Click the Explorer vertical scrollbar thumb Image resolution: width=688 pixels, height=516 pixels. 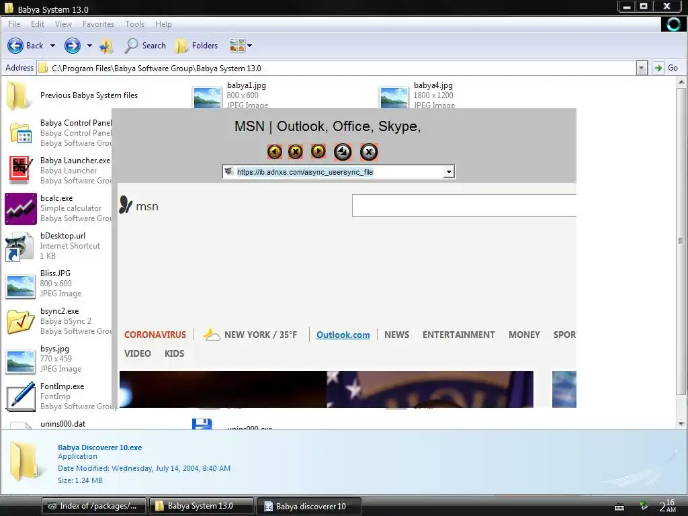coord(681,241)
